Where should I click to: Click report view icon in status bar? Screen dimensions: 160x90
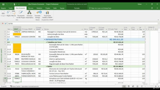(142, 86)
